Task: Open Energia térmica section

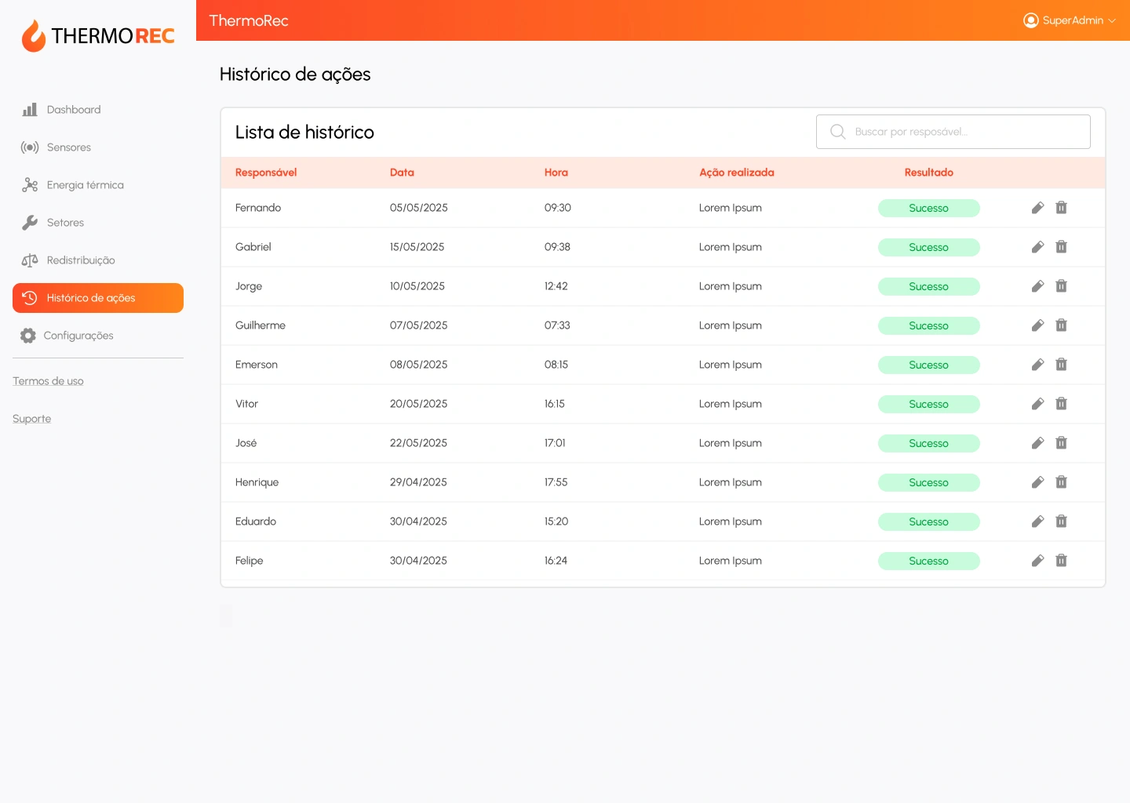Action: coord(85,185)
